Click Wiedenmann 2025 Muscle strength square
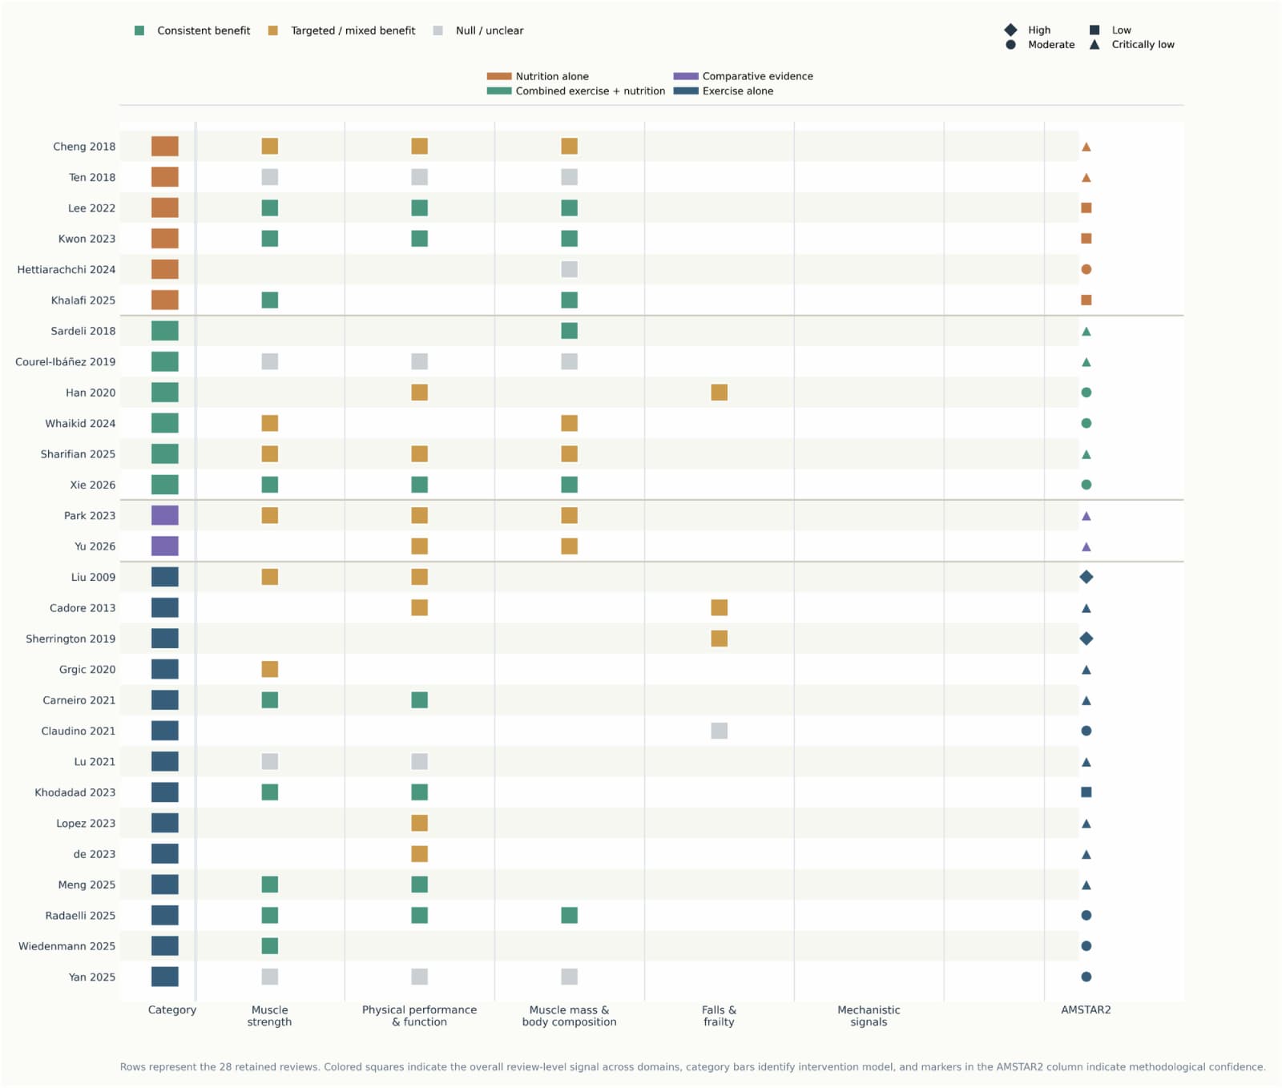1282x1088 pixels. click(x=270, y=946)
